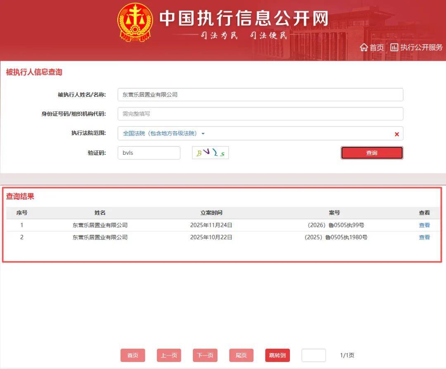Click the captcha image to refresh it
The width and height of the screenshot is (446, 369).
[210, 152]
